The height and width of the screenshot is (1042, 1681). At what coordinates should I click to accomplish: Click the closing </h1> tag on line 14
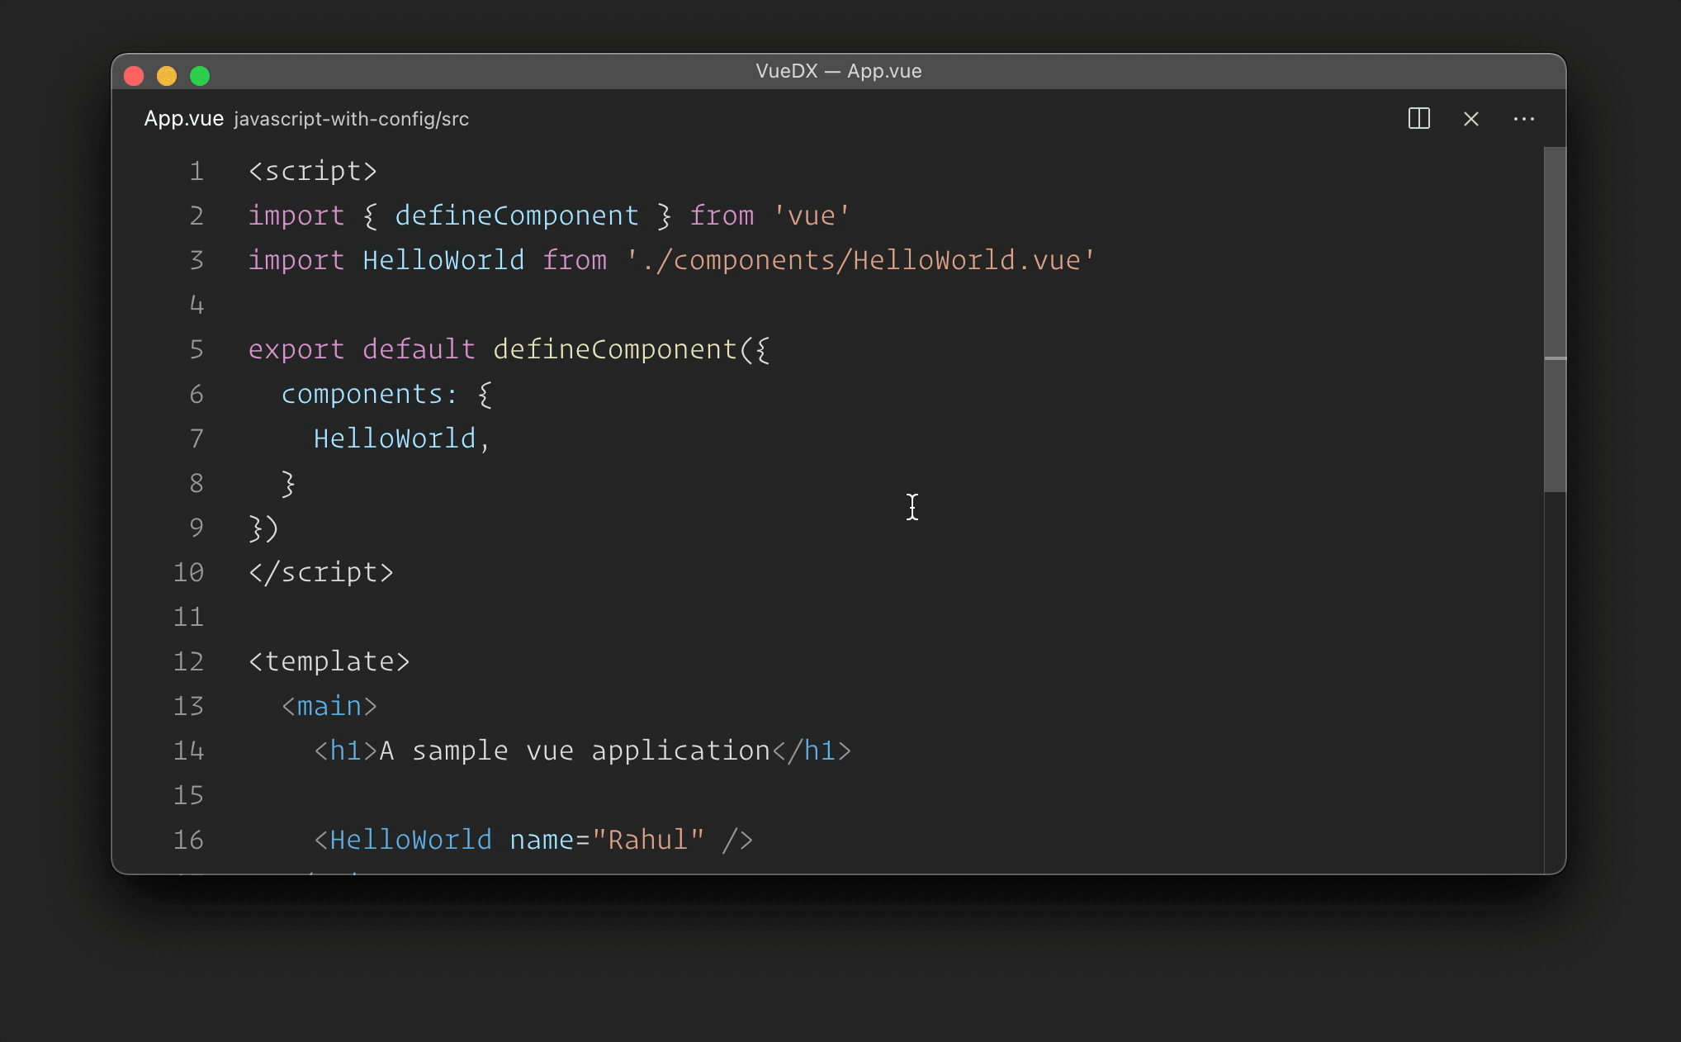(812, 751)
